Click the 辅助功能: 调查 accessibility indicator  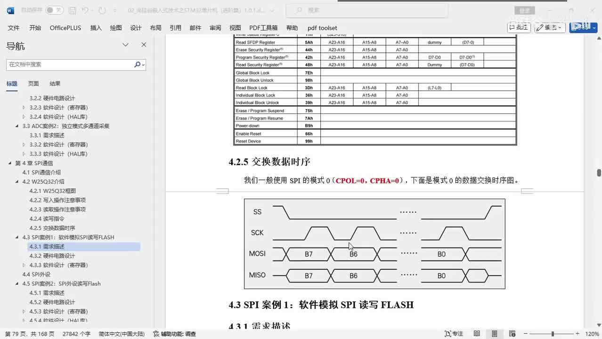[x=175, y=334]
